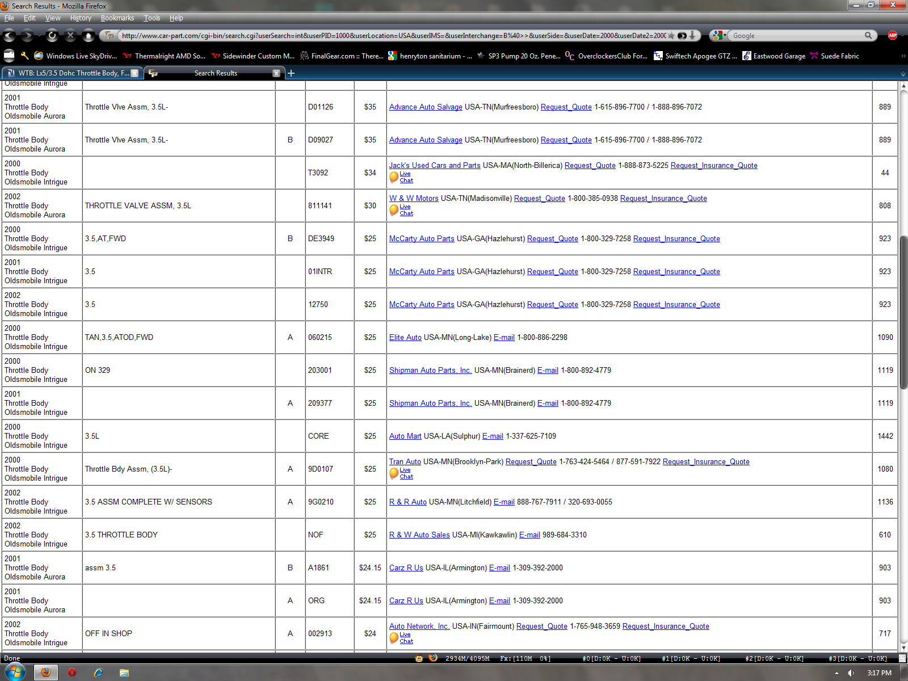Open the henryton sanitarium bookmark

pos(430,56)
